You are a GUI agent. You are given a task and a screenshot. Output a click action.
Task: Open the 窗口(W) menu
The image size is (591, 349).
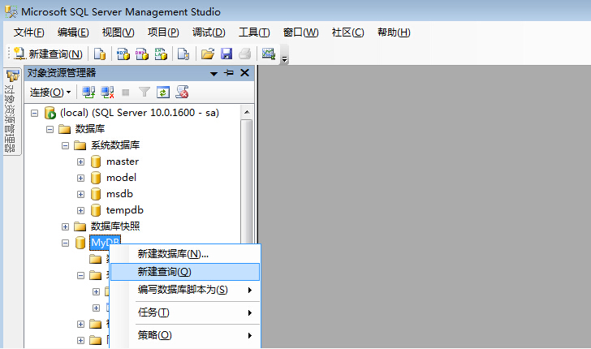[300, 32]
